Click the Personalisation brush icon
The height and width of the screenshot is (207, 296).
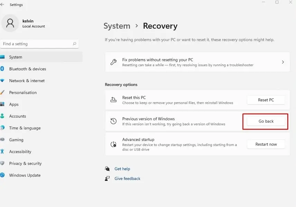[2, 92]
